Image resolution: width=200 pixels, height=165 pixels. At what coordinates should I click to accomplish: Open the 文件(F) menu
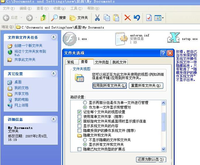(x=9, y=8)
